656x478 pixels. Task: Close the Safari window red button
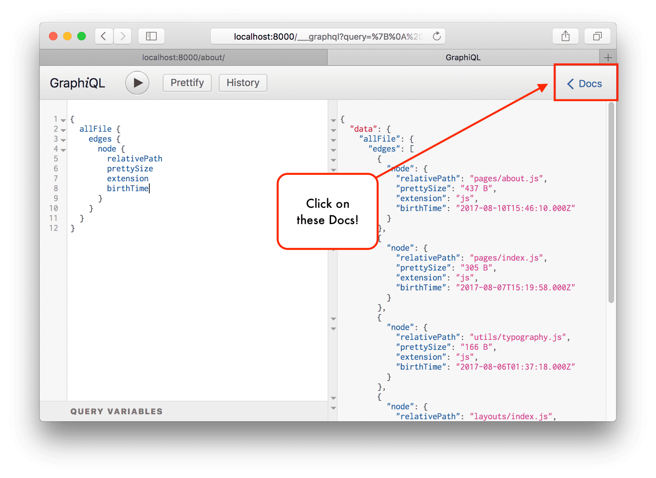point(53,36)
